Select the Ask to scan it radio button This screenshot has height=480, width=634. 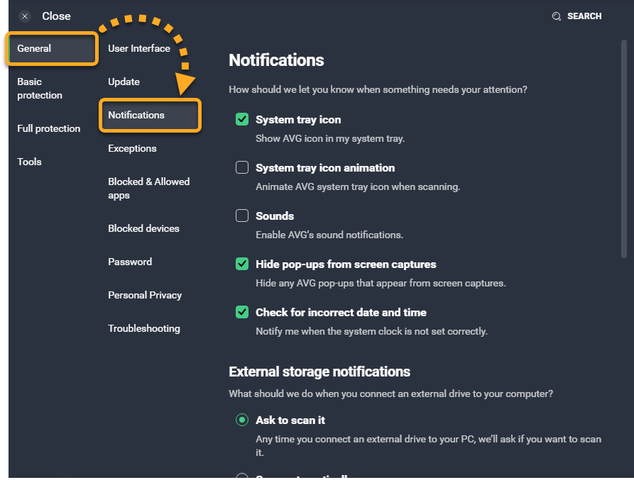[x=242, y=420]
